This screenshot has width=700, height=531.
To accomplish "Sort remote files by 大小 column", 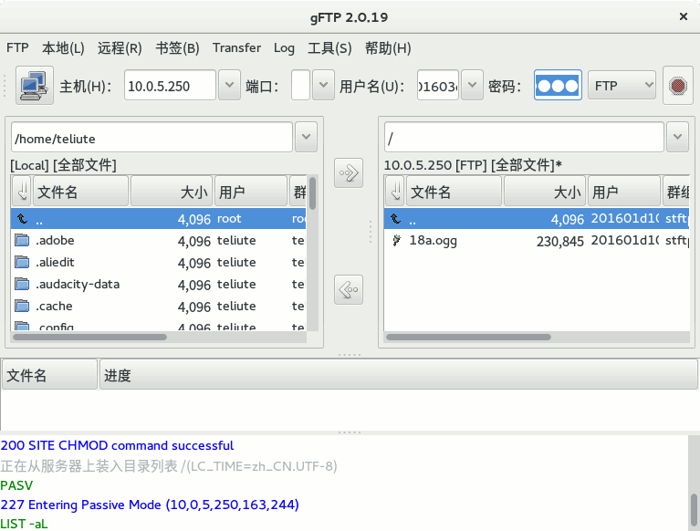I will pos(545,192).
